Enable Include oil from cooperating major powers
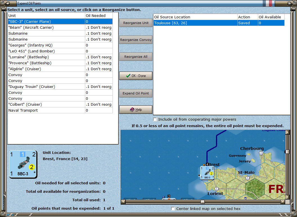 tap(155, 119)
